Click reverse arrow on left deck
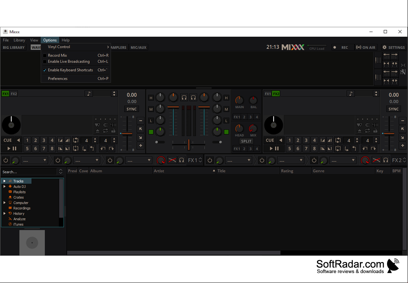 pyautogui.click(x=18, y=140)
